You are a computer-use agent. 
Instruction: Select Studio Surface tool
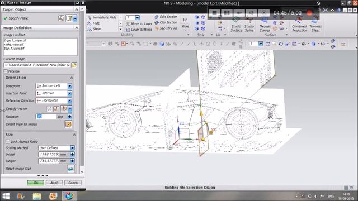[x=236, y=25]
